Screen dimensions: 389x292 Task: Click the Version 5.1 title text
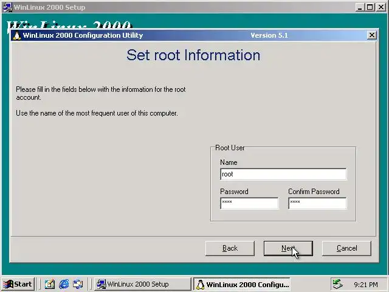click(x=269, y=35)
